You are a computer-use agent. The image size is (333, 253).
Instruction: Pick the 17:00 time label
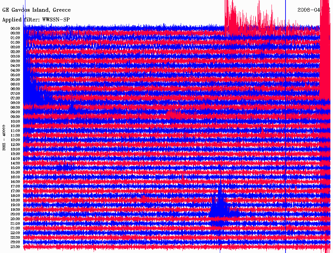tap(15, 186)
